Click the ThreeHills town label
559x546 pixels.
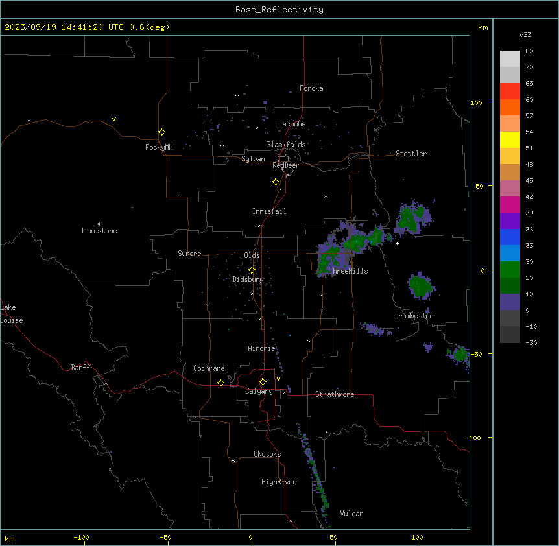coord(348,271)
